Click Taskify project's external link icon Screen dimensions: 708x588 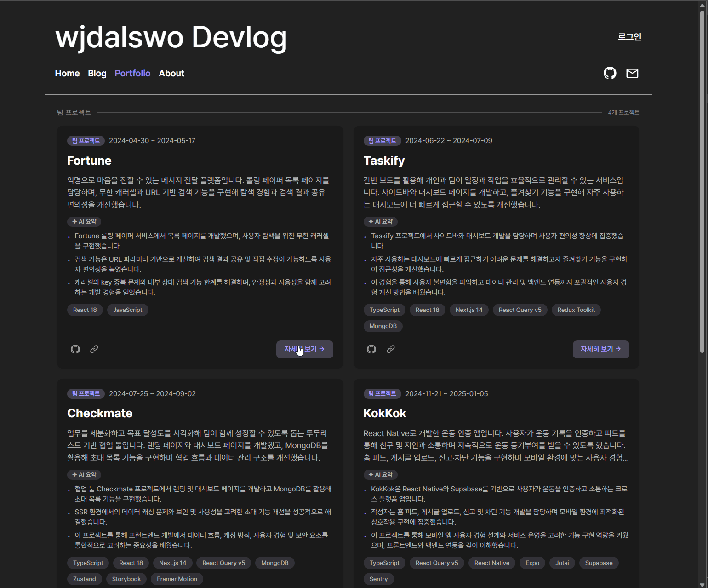[391, 349]
